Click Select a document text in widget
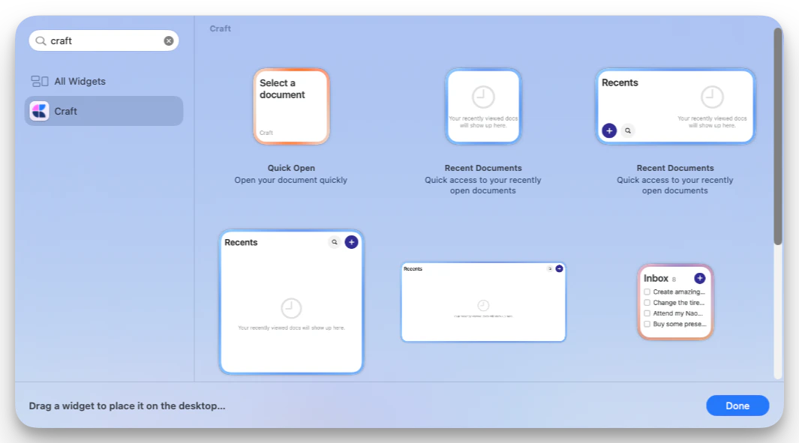 click(x=282, y=88)
